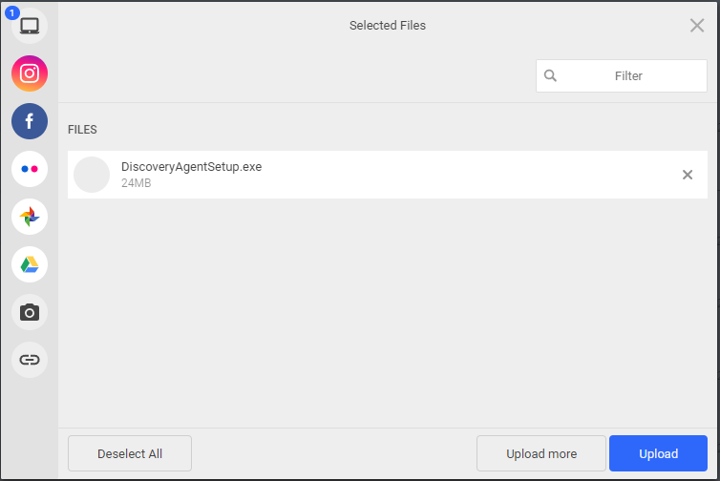Close the Selected Files dialog

(697, 26)
